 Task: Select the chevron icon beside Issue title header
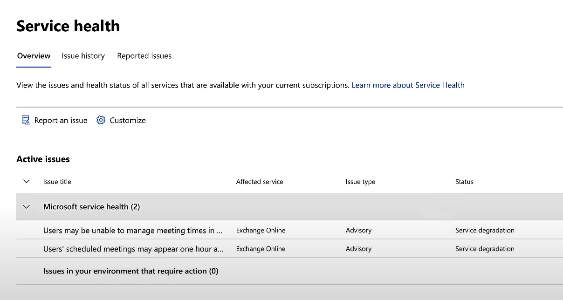point(26,181)
